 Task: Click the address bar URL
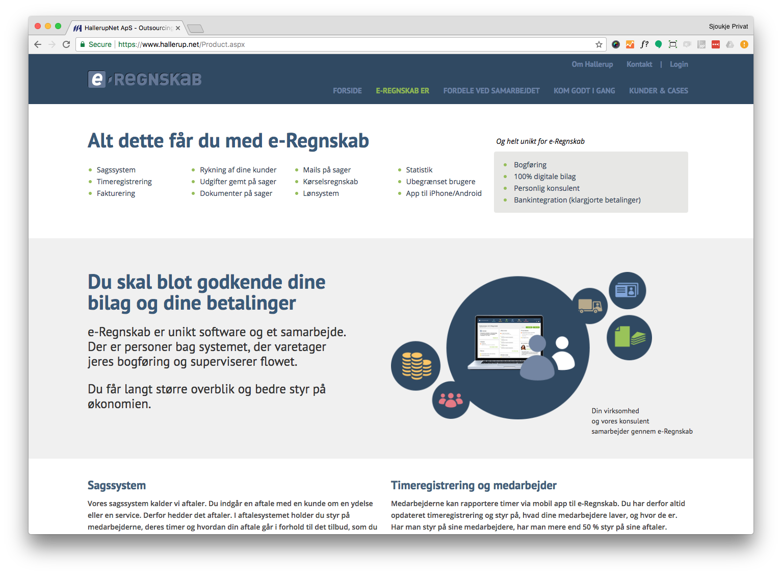tap(181, 44)
